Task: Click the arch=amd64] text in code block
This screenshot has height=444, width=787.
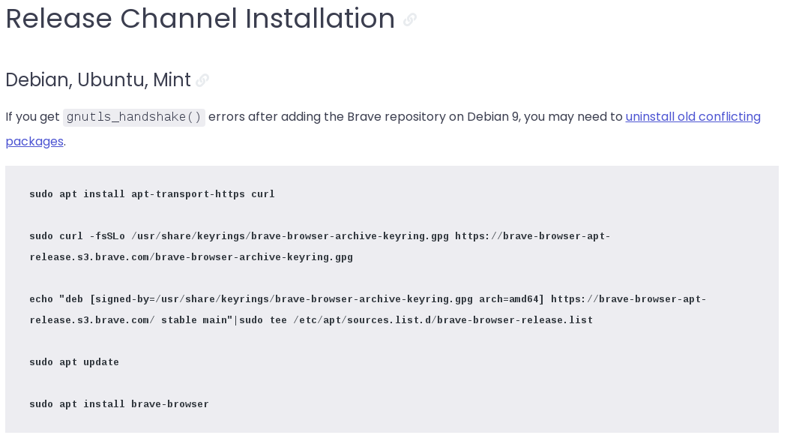Action: [511, 299]
